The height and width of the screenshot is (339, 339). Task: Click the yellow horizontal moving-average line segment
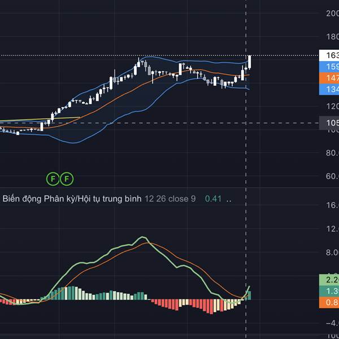[40, 119]
